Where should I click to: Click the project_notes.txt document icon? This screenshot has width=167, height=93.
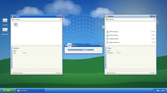(x=107, y=42)
